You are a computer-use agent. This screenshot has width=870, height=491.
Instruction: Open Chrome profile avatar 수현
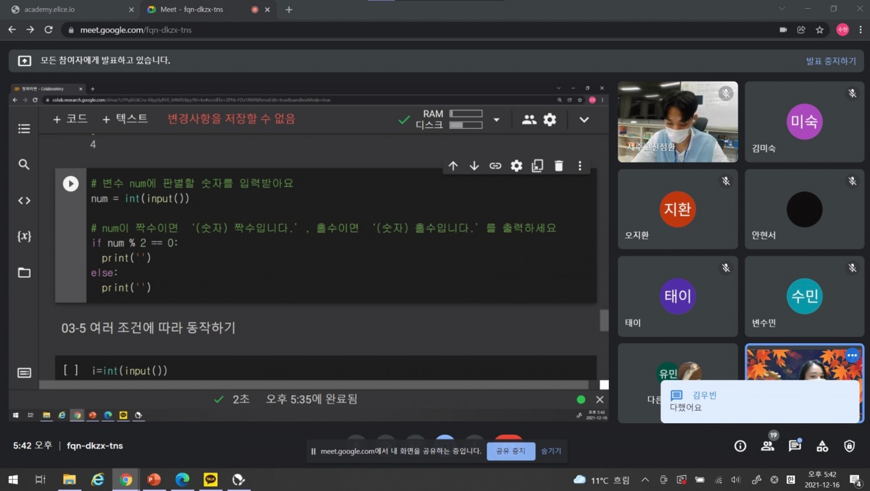click(843, 30)
